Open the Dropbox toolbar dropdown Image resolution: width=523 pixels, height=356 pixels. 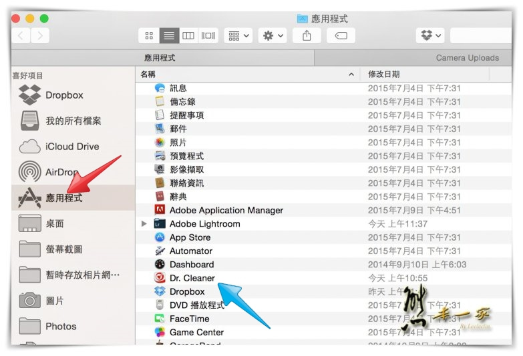click(430, 35)
